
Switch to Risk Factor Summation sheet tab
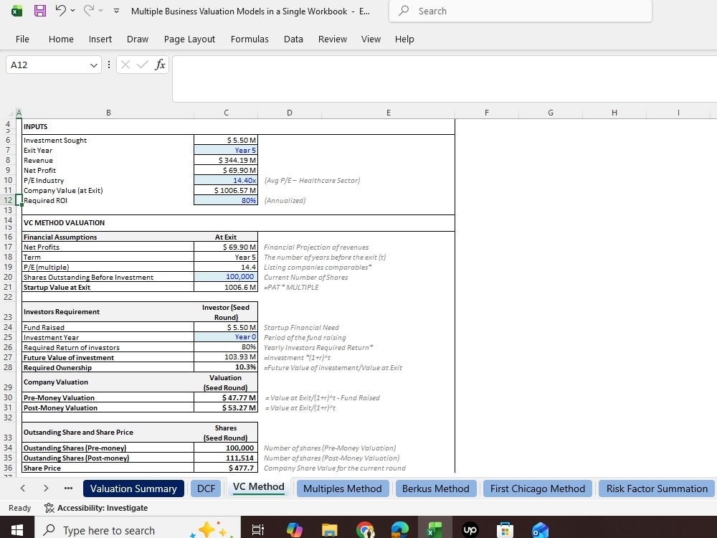pos(657,489)
